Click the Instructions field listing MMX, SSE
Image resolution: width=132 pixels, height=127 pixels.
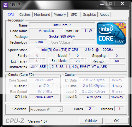pos(77,67)
